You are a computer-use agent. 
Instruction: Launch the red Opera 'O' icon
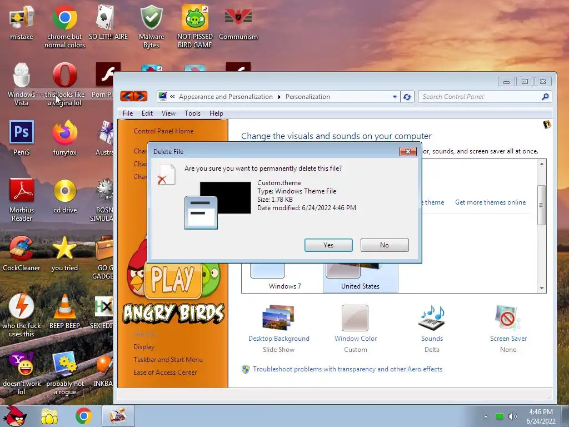pos(64,76)
